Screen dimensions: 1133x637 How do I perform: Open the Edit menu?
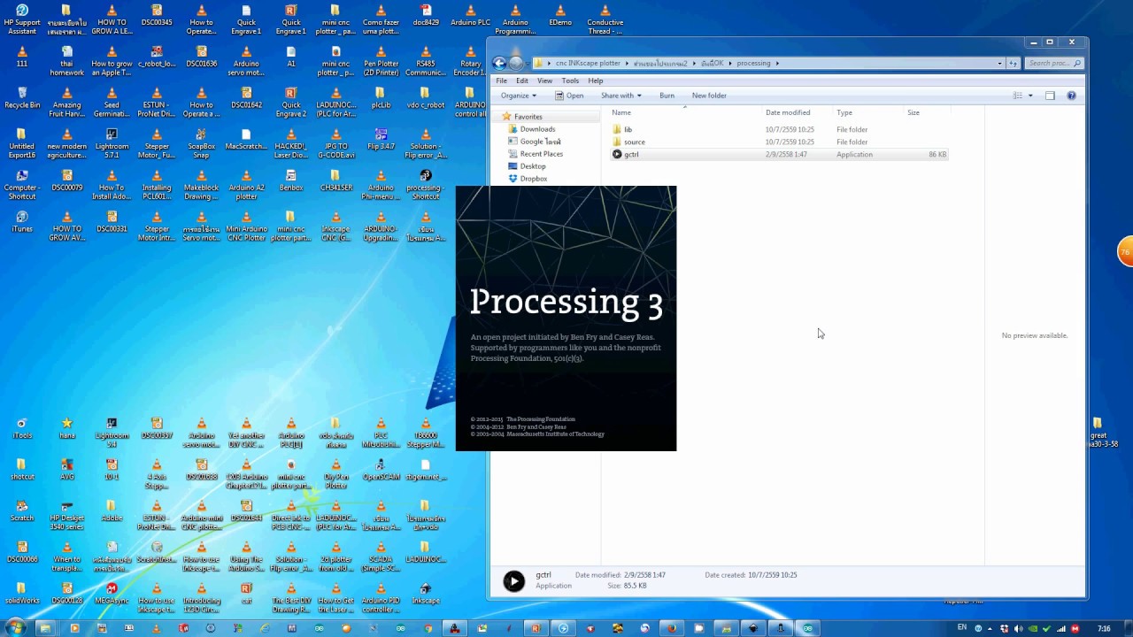(x=522, y=81)
